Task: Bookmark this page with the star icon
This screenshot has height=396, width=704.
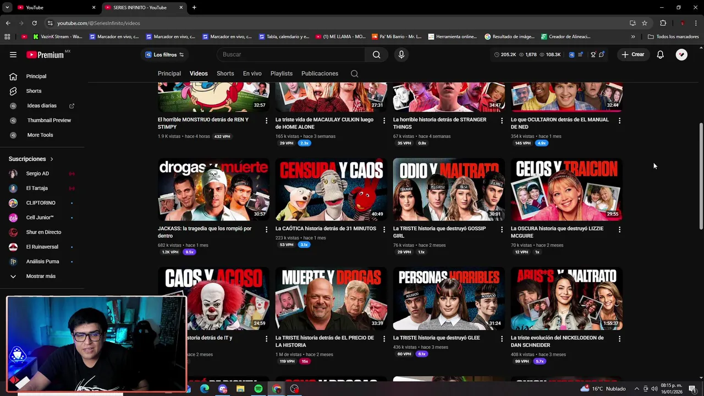Action: 645,23
